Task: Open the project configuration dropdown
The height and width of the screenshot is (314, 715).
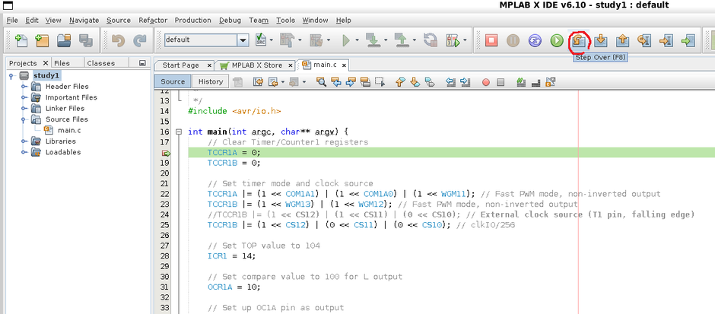Action: click(243, 40)
